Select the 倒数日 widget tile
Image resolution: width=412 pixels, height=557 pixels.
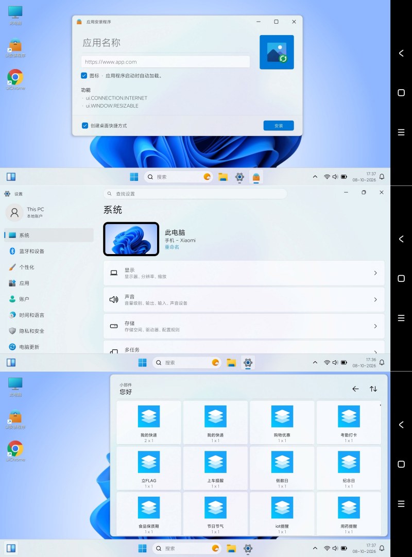point(282,468)
